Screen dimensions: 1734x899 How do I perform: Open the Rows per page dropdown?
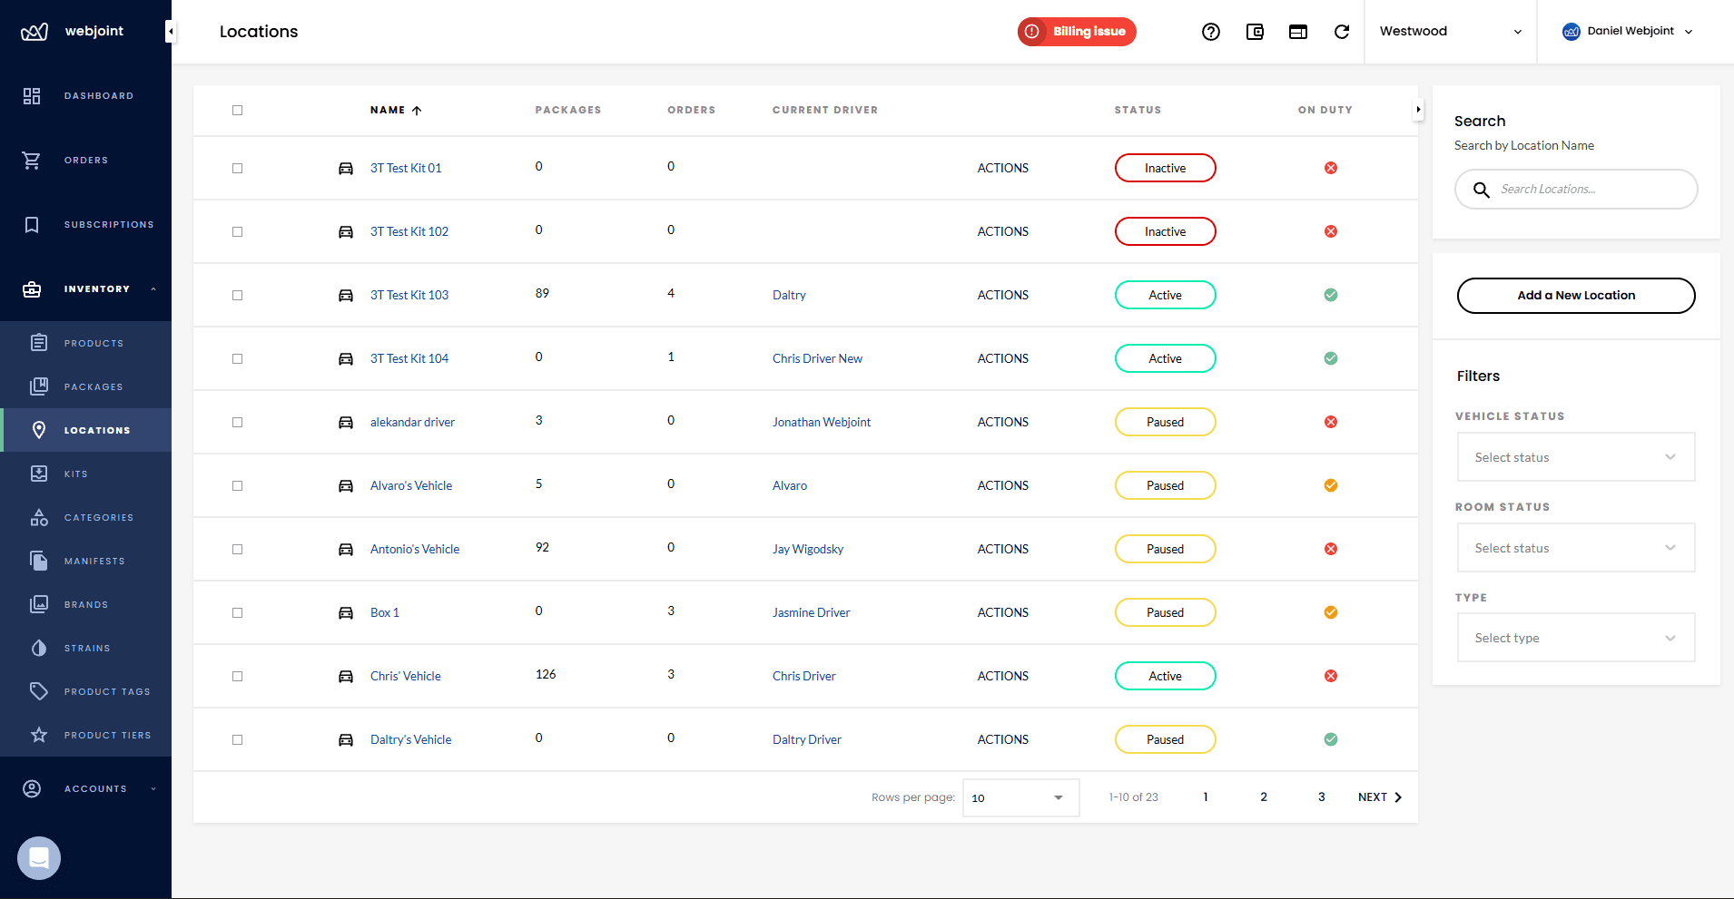(x=1020, y=797)
